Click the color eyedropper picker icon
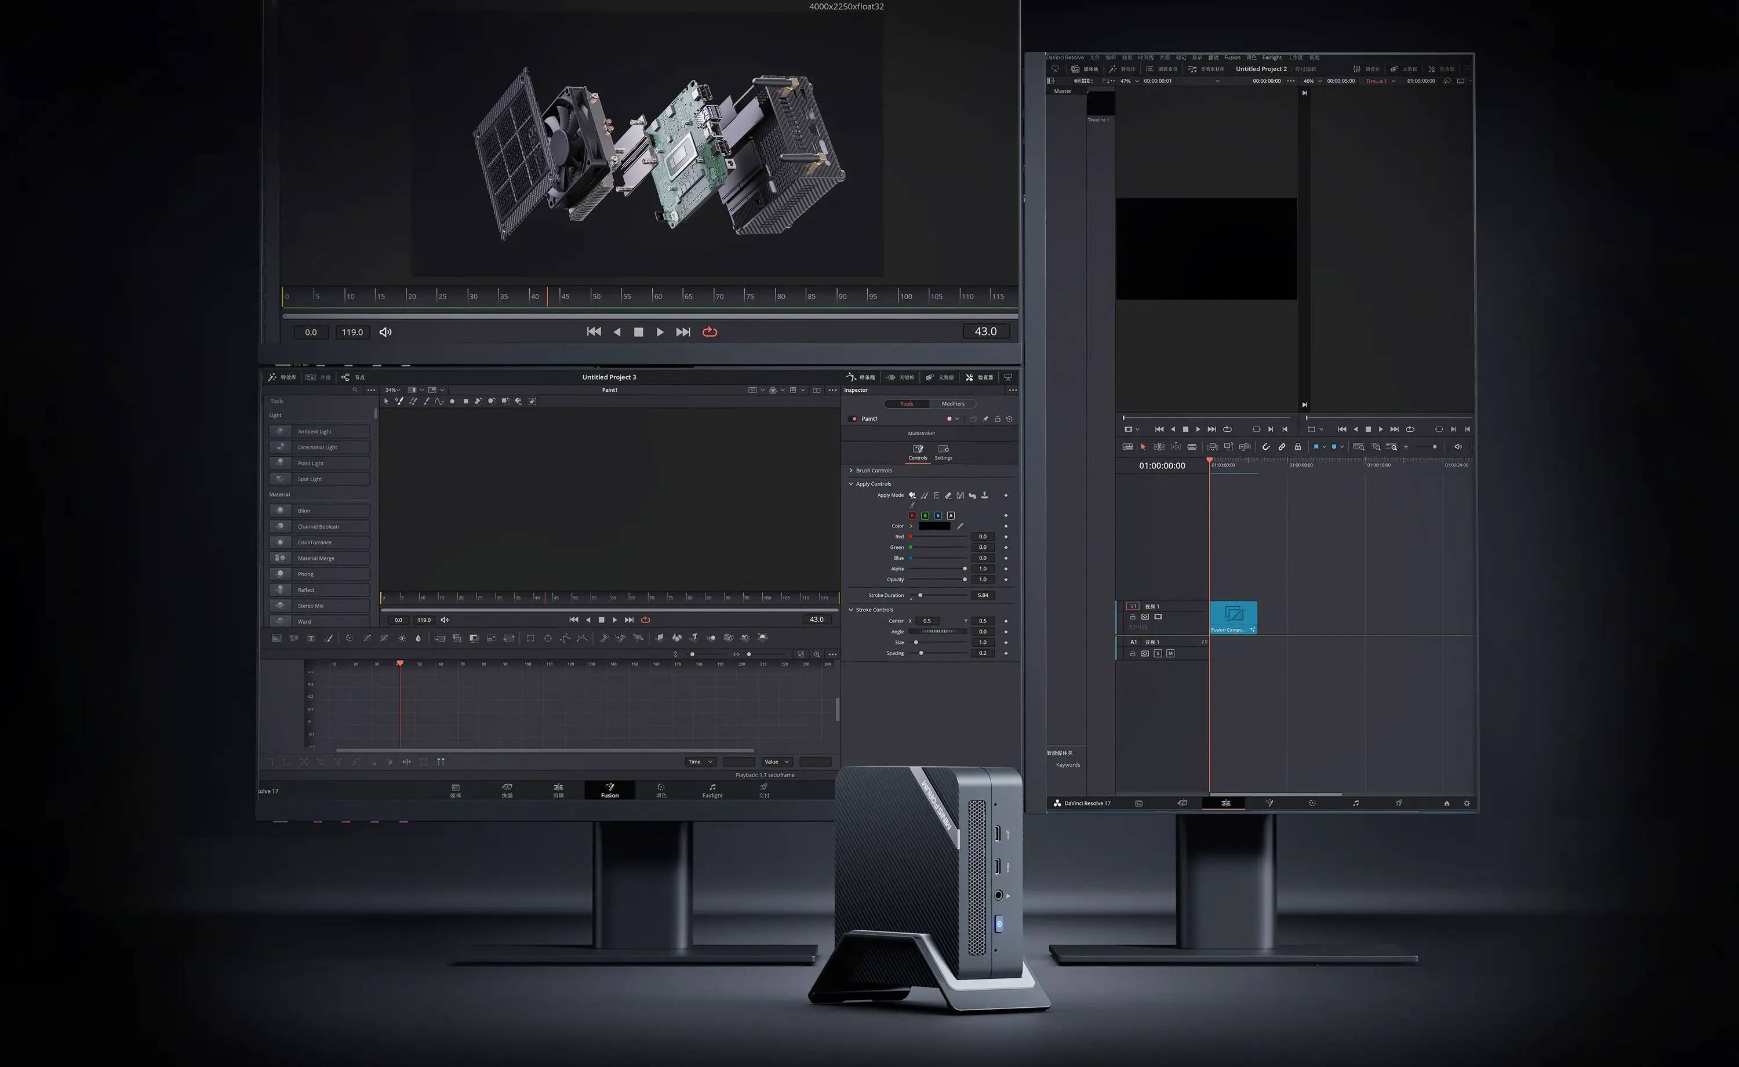This screenshot has height=1067, width=1739. [x=961, y=526]
